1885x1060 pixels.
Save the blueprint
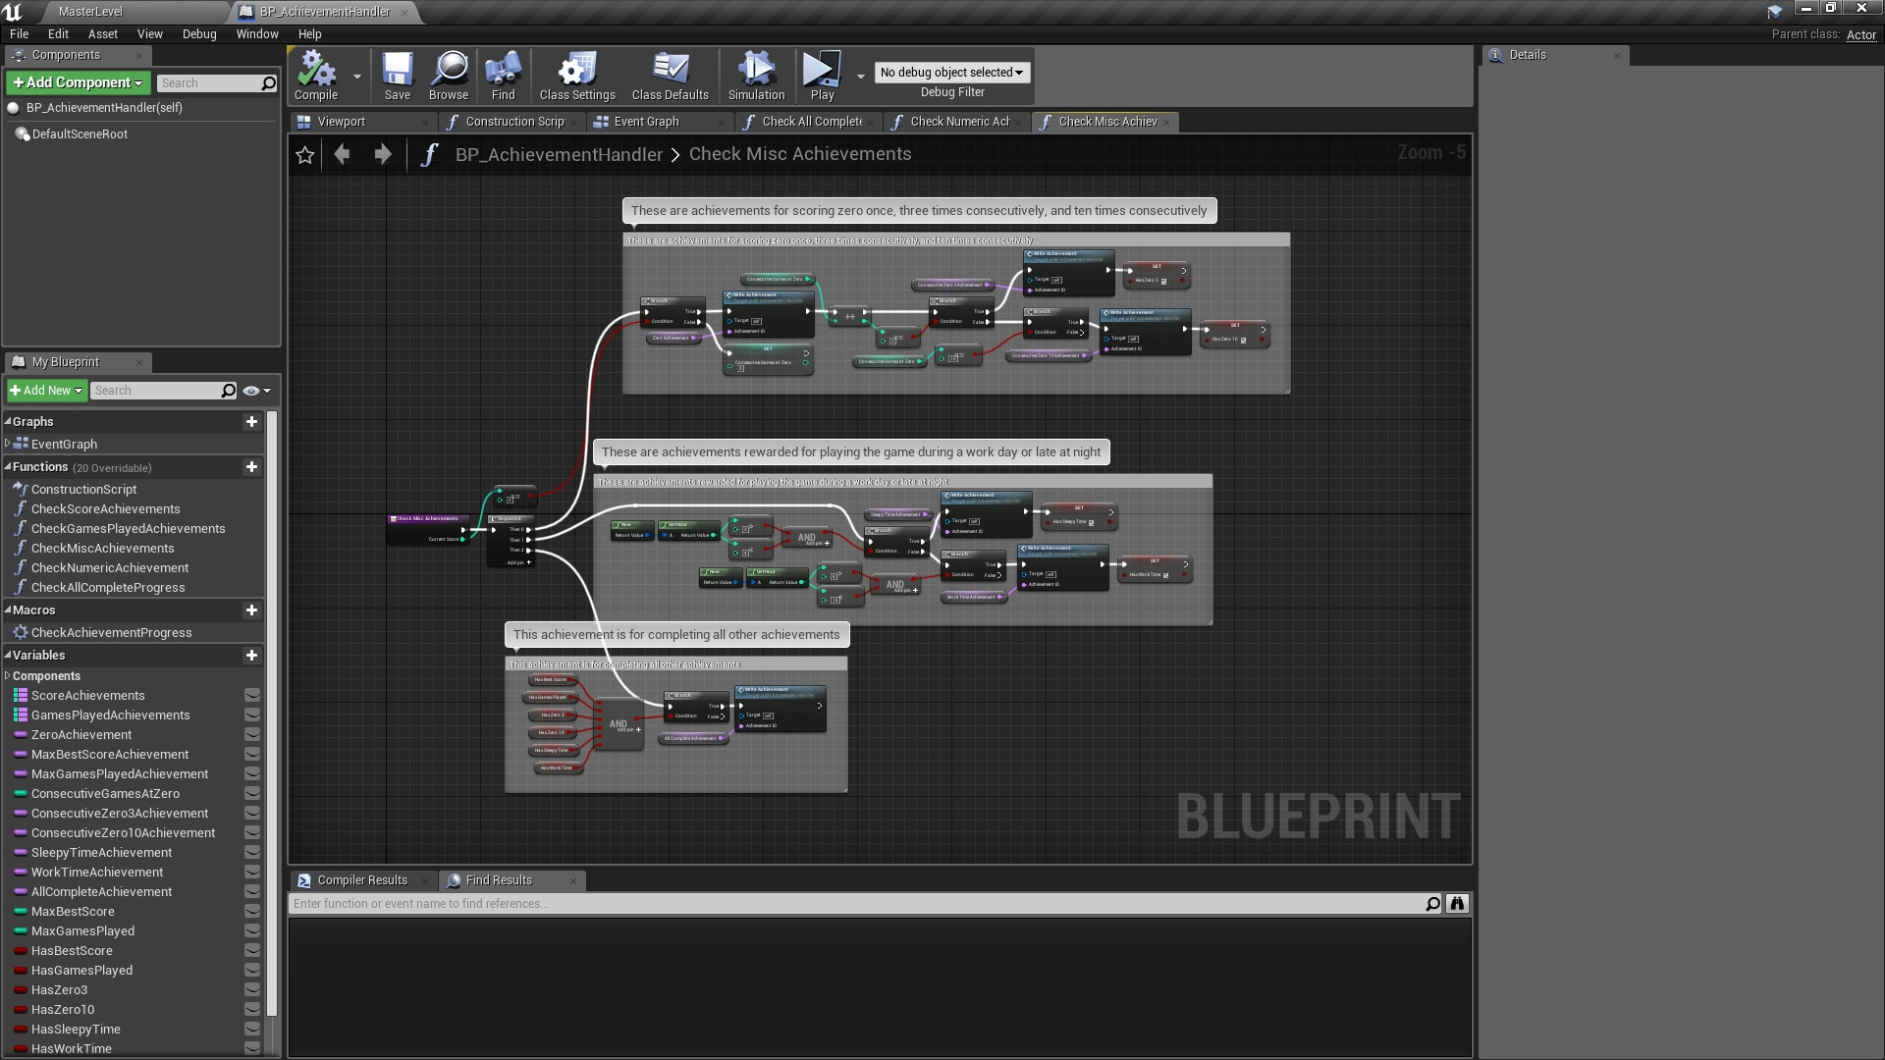(397, 74)
